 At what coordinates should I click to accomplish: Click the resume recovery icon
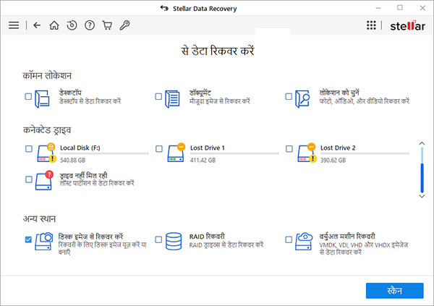click(x=72, y=25)
